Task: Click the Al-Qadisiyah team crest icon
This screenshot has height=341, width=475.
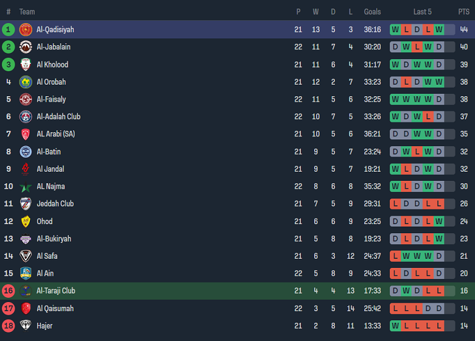Action: pyautogui.click(x=26, y=29)
